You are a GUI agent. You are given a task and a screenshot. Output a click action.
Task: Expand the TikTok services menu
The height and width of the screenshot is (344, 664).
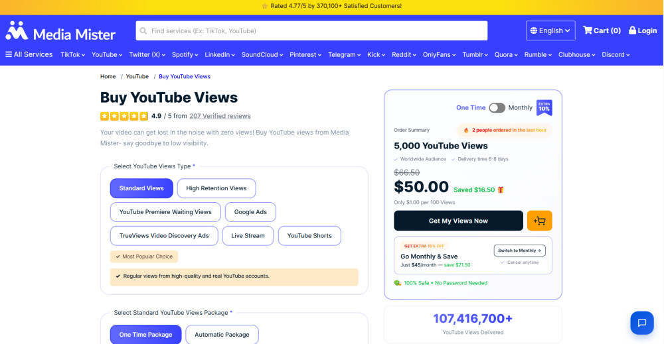[73, 54]
